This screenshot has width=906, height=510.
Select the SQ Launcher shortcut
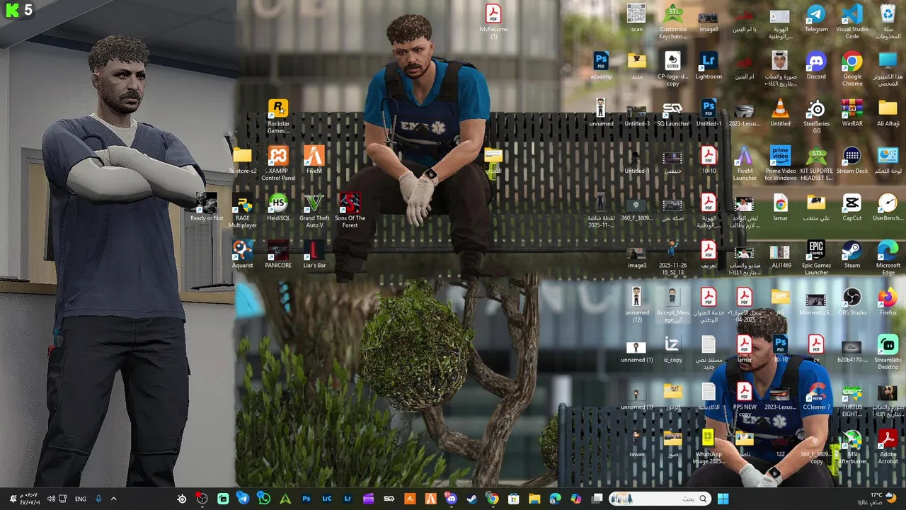(673, 113)
